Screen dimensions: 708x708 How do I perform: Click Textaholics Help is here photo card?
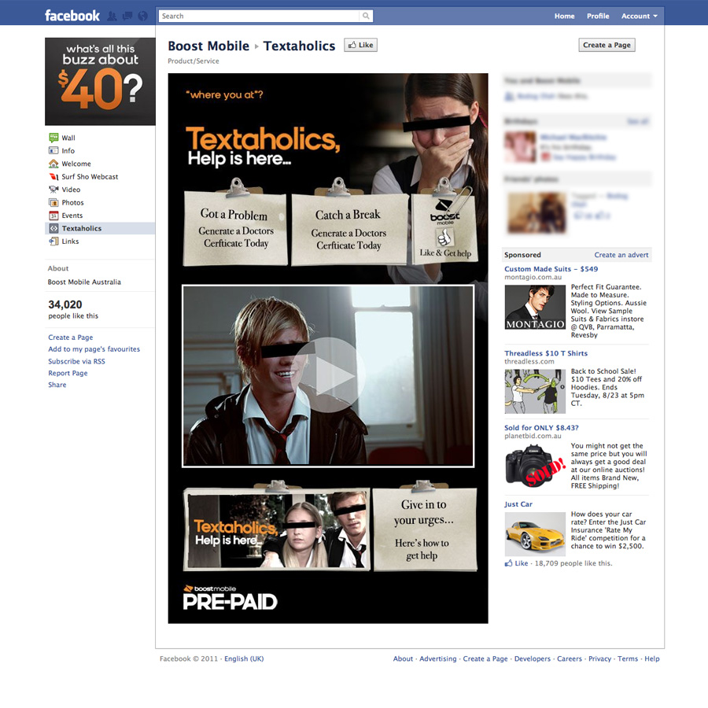(277, 529)
